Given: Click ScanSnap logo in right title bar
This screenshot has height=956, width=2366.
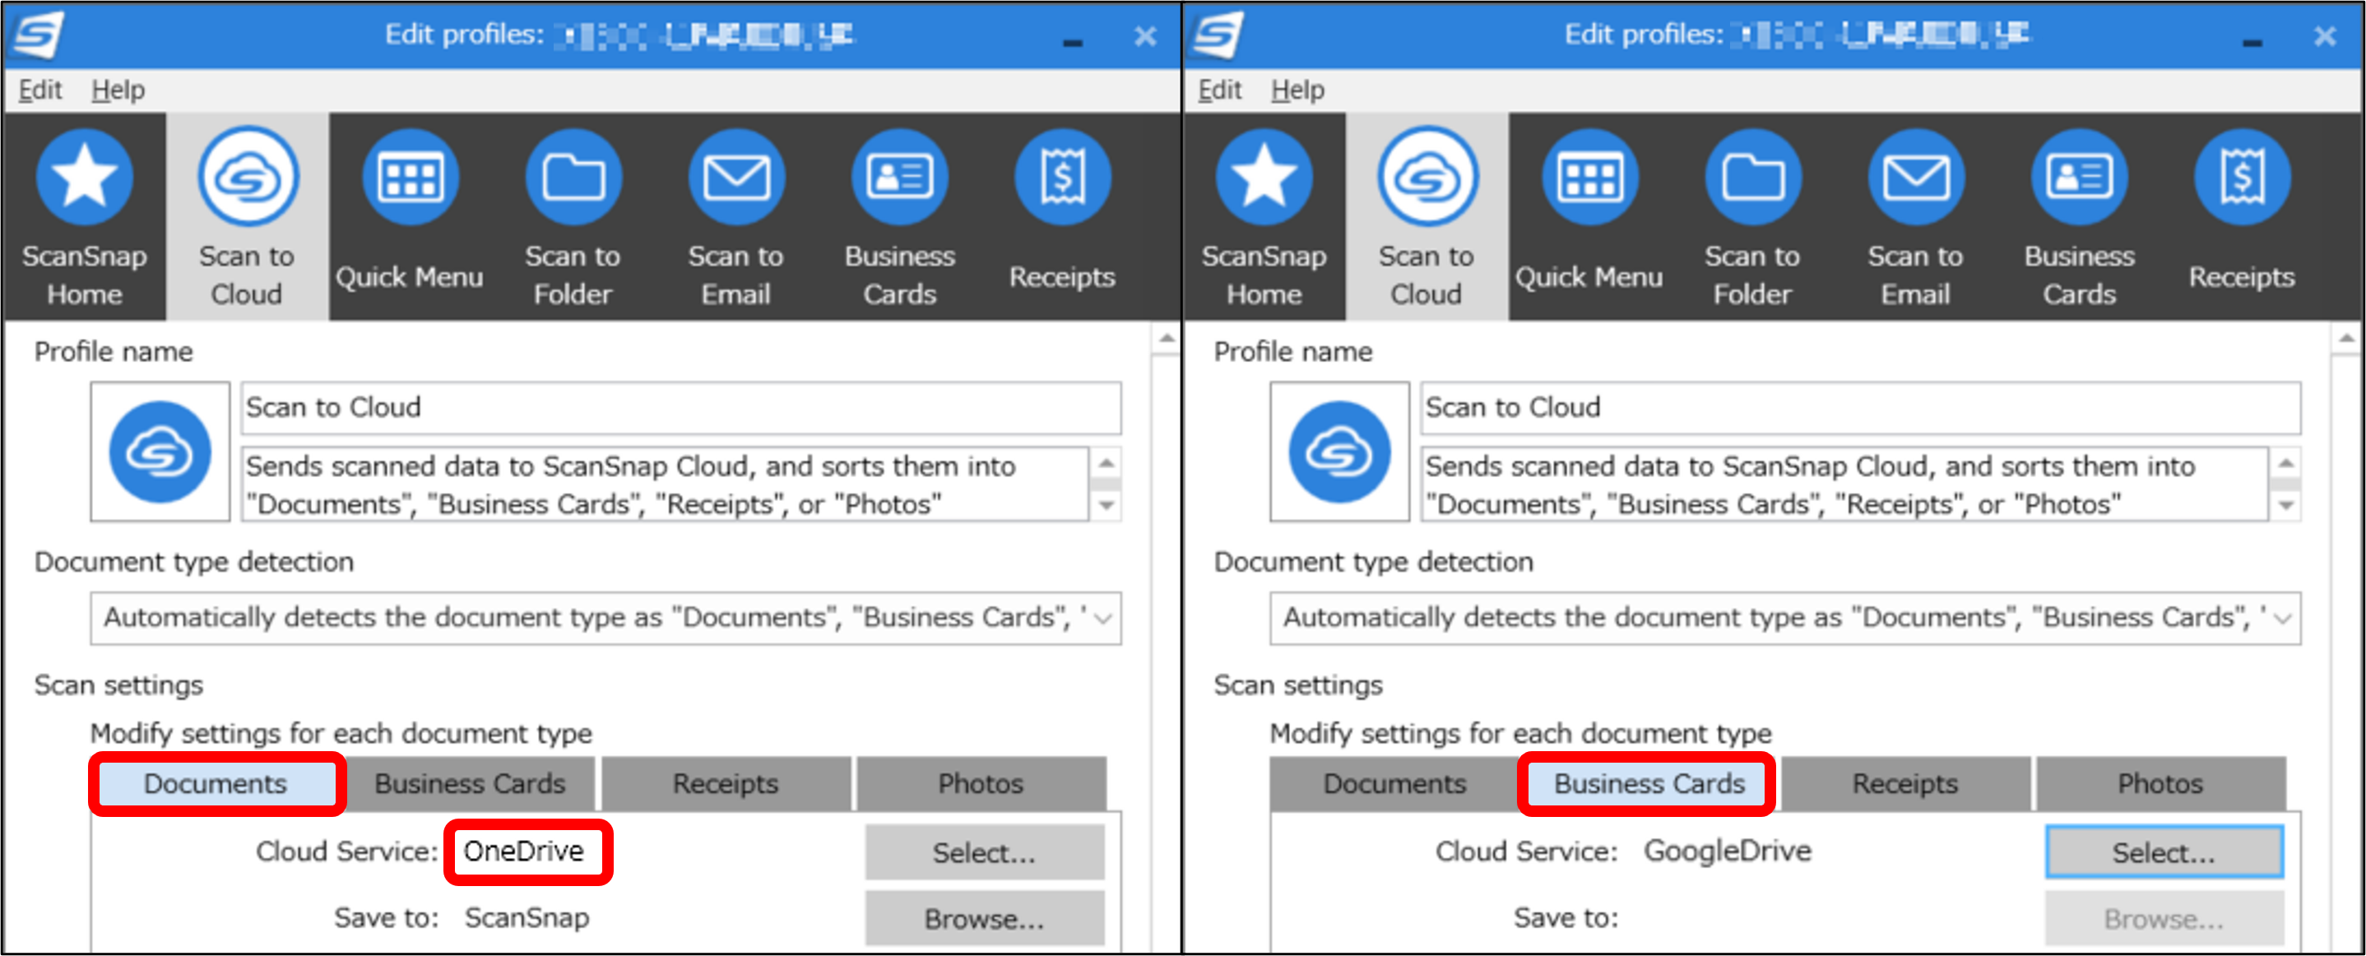Looking at the screenshot, I should point(1218,35).
